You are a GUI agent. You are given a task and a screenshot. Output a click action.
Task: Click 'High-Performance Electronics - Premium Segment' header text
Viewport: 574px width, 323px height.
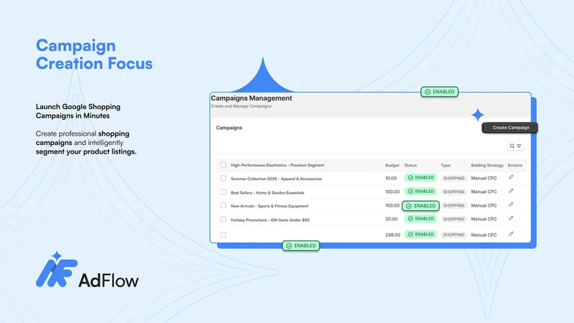[x=277, y=165]
